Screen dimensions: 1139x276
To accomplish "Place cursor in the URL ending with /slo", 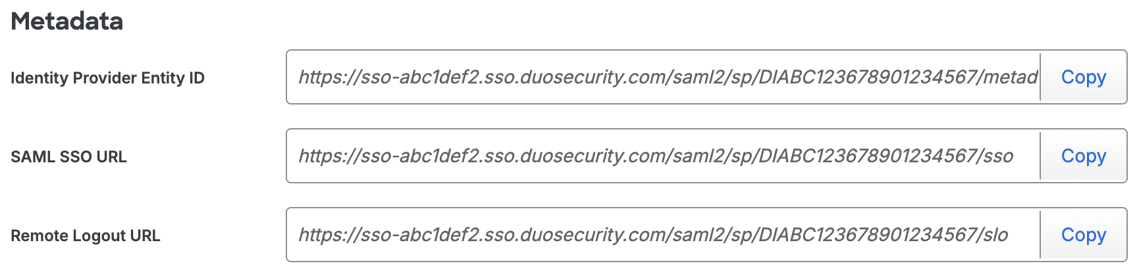I will pyautogui.click(x=653, y=235).
